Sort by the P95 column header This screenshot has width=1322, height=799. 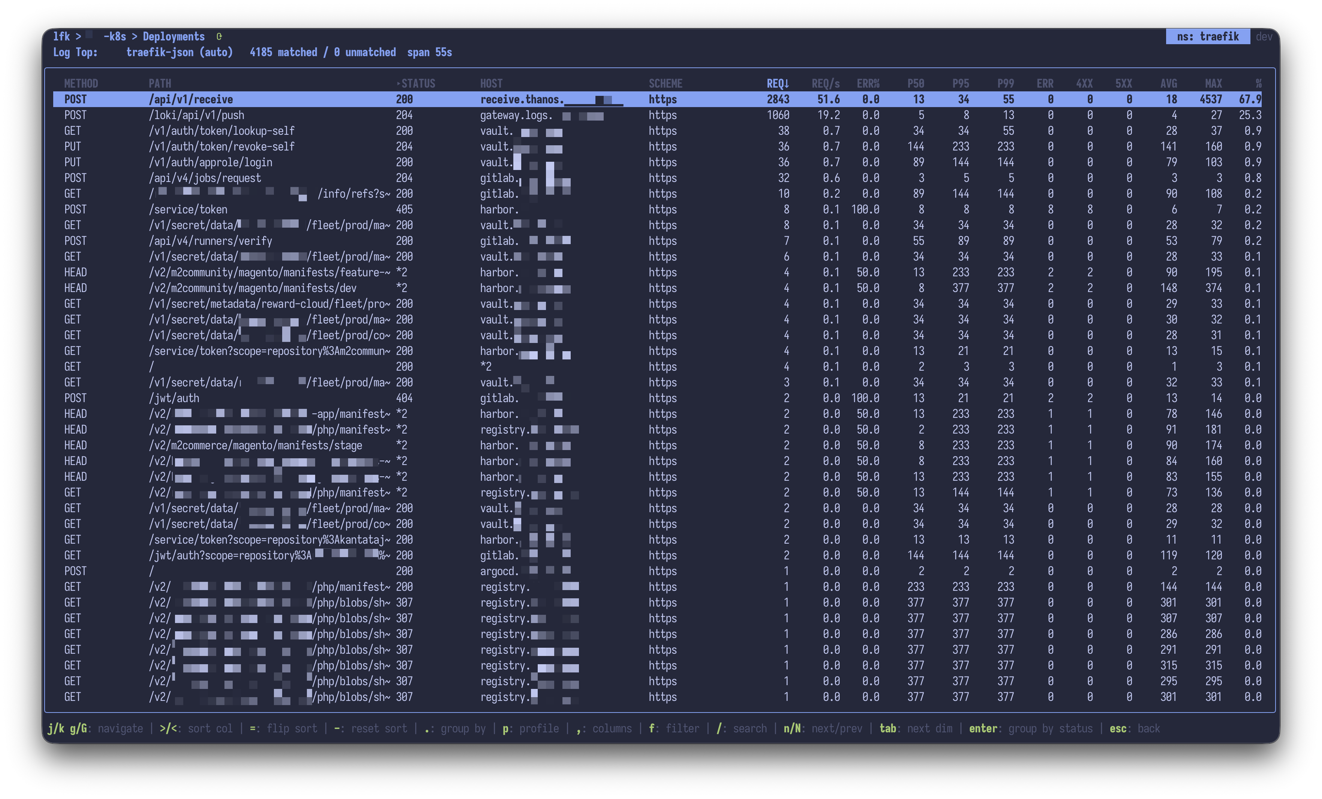[960, 83]
